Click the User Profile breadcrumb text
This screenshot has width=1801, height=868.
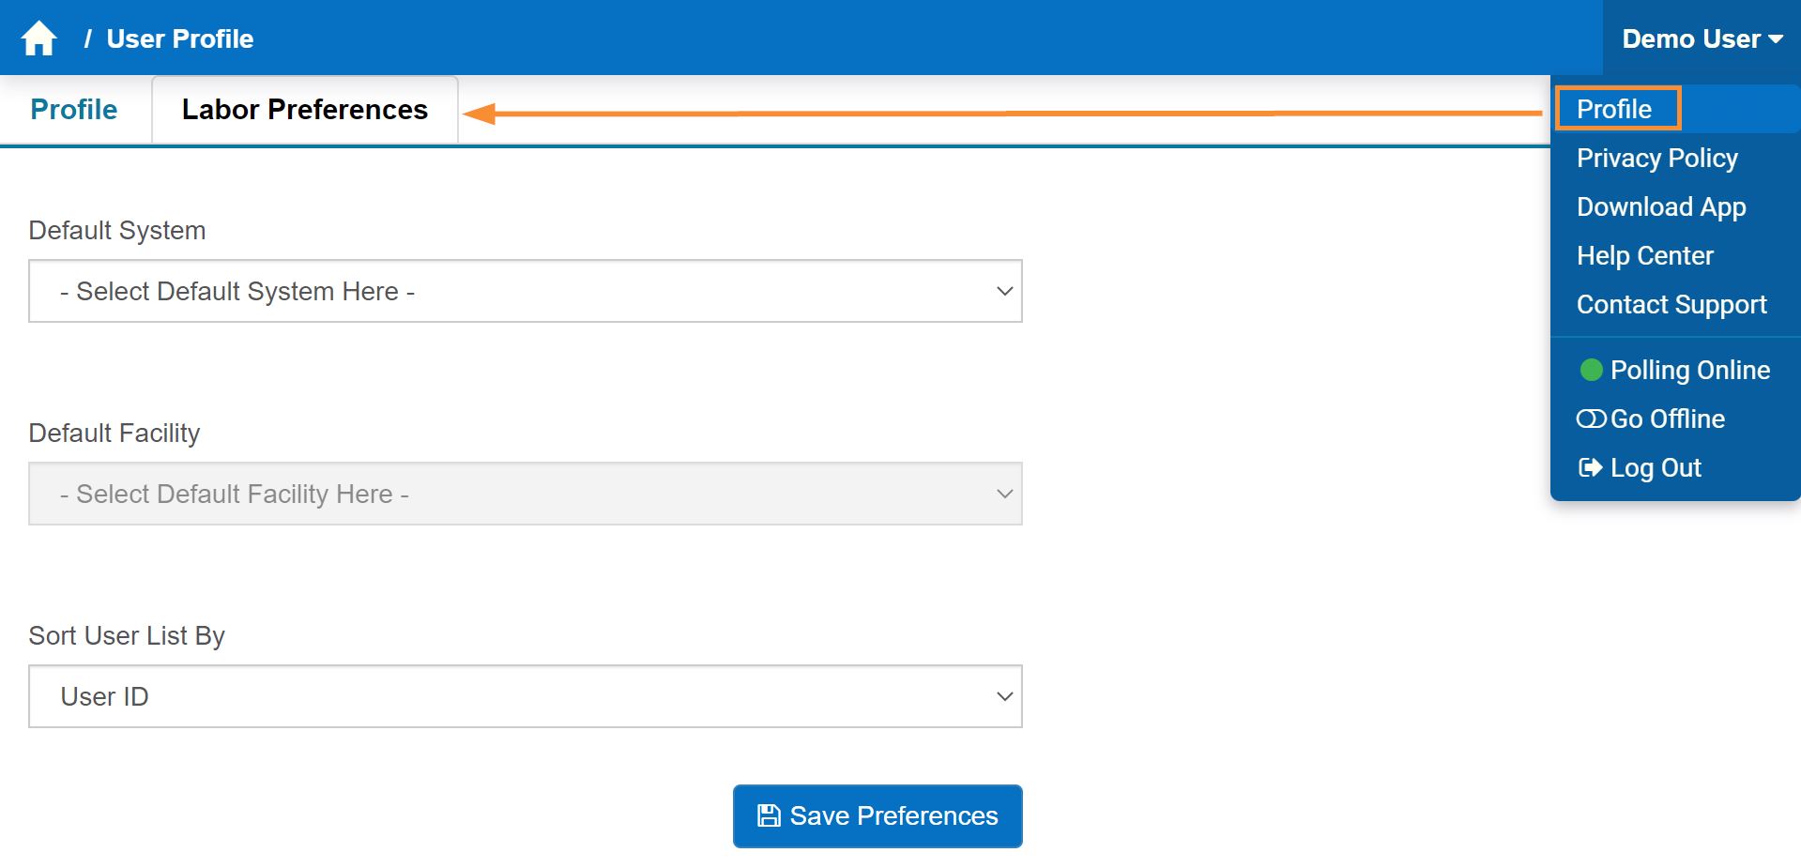180,39
